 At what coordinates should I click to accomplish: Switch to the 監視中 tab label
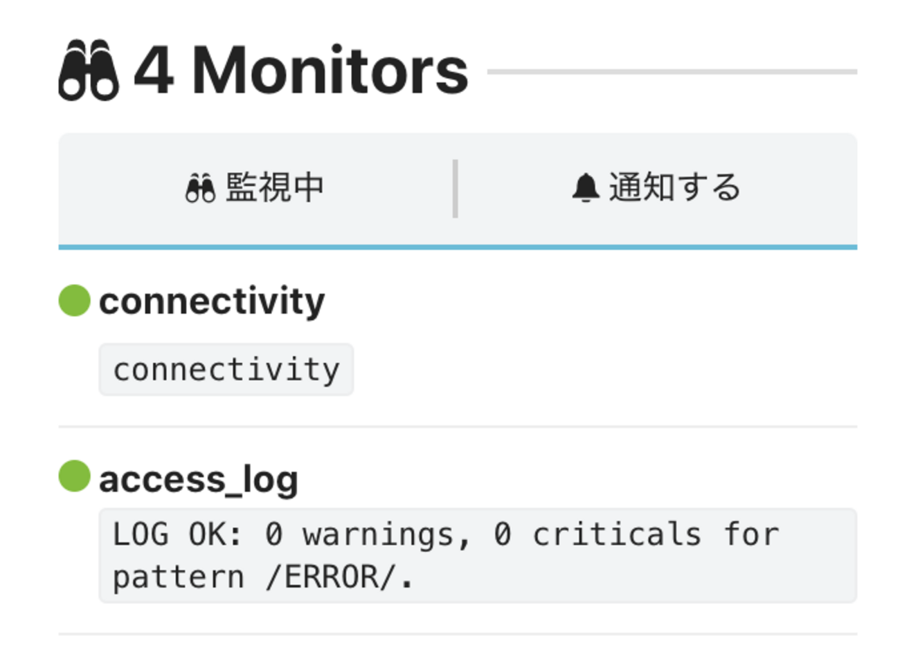(x=275, y=188)
